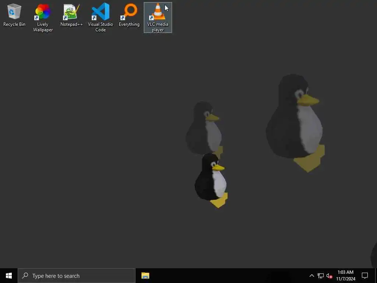Select the Lively Wallpaper shortcut
Viewport: 377px width, 283px height.
click(43, 18)
